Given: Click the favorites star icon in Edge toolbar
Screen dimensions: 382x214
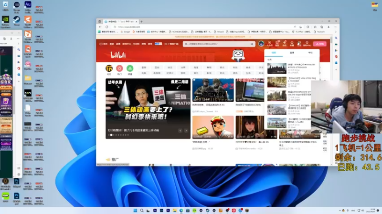Looking at the screenshot, I should point(315,27).
